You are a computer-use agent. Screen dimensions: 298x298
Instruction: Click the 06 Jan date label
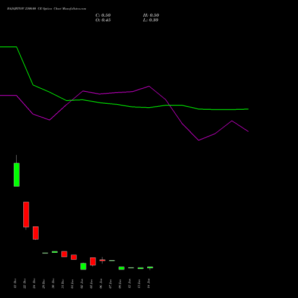pos(101,284)
